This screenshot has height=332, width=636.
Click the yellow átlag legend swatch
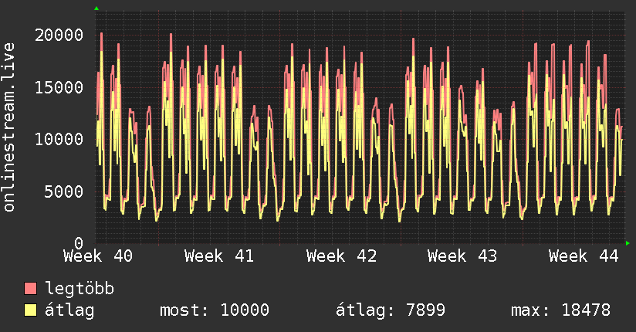[30, 310]
